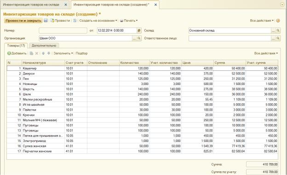Click the Номер input field
The height and width of the screenshot is (175, 287).
(63, 30)
